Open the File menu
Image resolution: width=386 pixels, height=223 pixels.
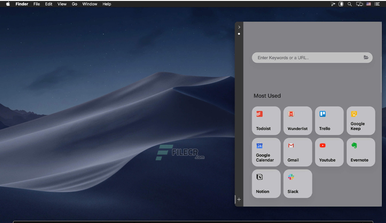tap(36, 4)
